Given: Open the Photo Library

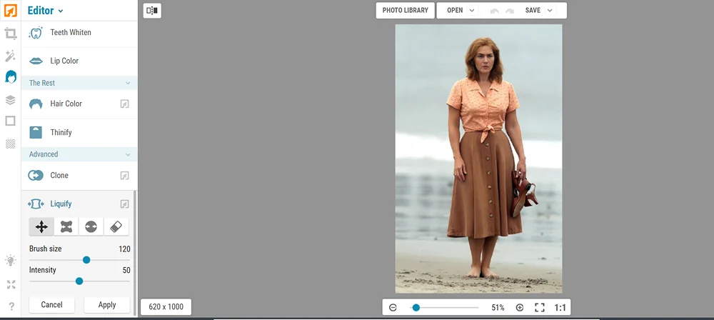Looking at the screenshot, I should pos(406,10).
